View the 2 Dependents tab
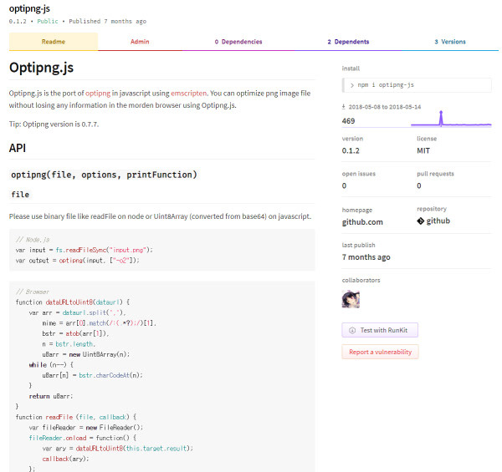The image size is (502, 472). pos(348,42)
